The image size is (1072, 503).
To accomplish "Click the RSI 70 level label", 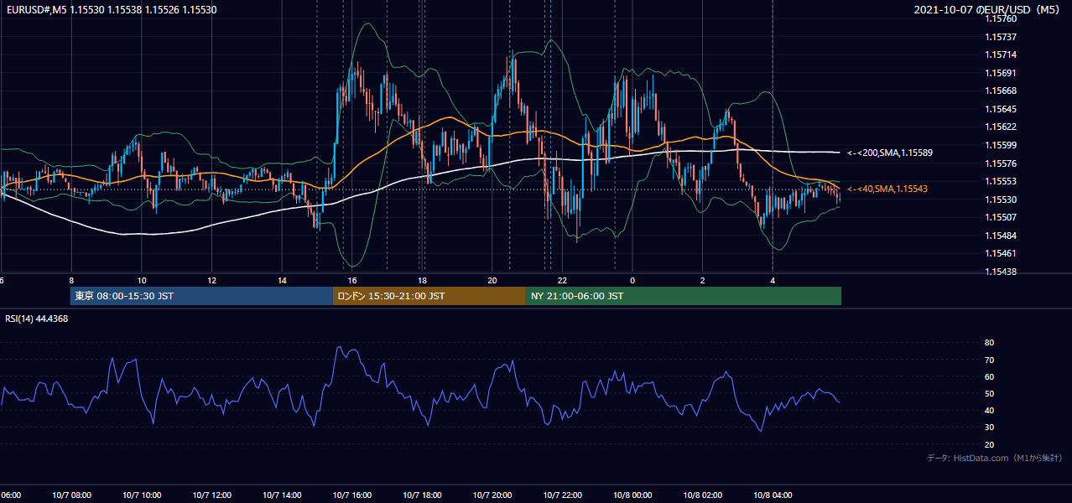I will [x=989, y=360].
